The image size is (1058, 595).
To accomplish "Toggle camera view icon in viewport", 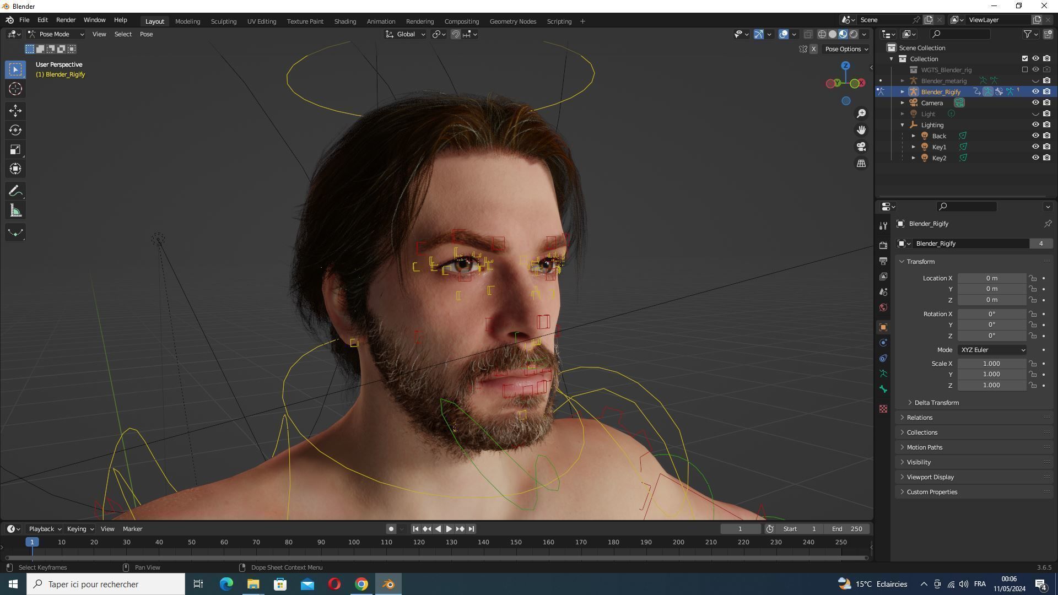I will click(x=861, y=147).
